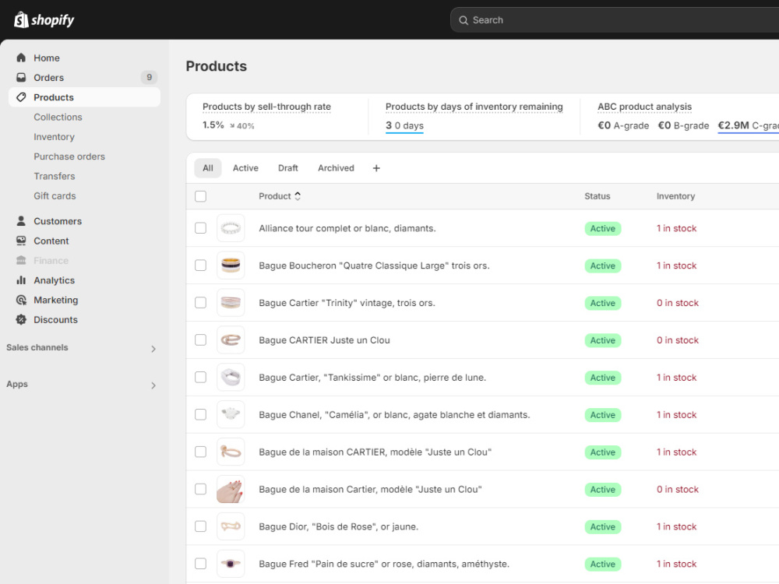Click the Shopify logo
The width and height of the screenshot is (779, 584).
[44, 20]
